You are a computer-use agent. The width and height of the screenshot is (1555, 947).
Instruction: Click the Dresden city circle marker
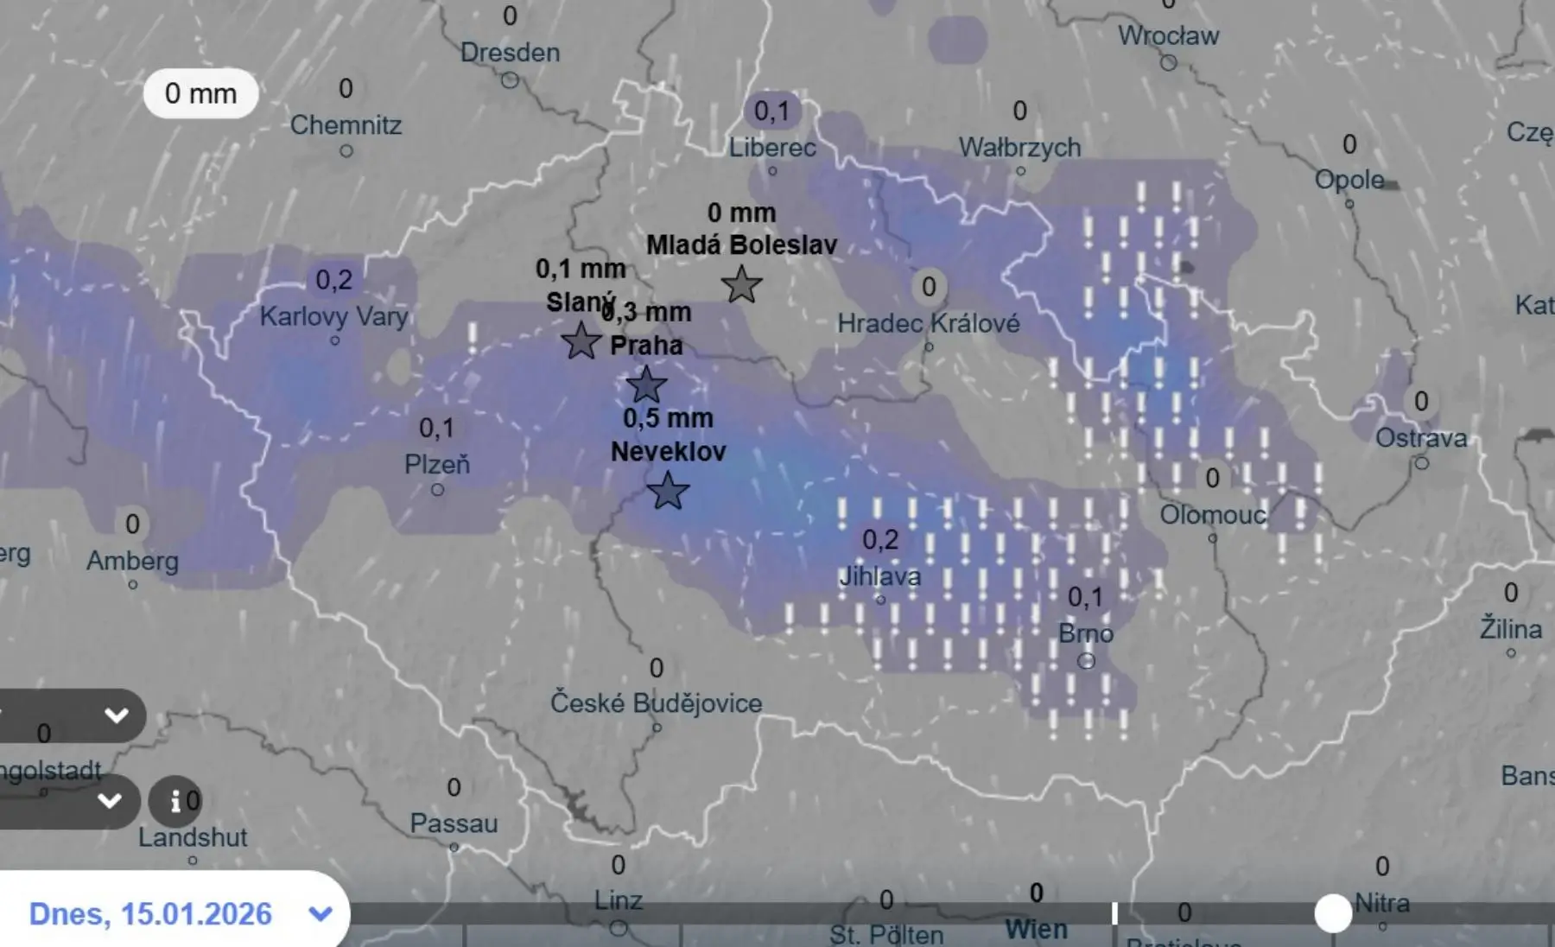point(510,80)
